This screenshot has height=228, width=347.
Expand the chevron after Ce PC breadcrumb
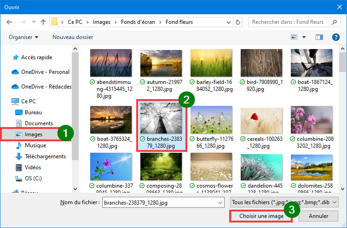point(87,22)
